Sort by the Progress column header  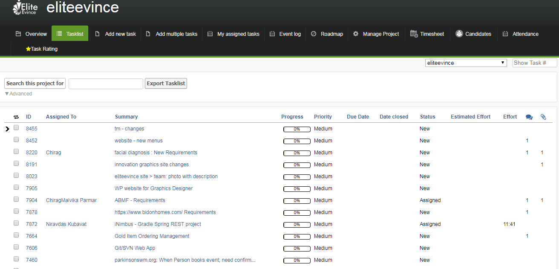pyautogui.click(x=292, y=117)
